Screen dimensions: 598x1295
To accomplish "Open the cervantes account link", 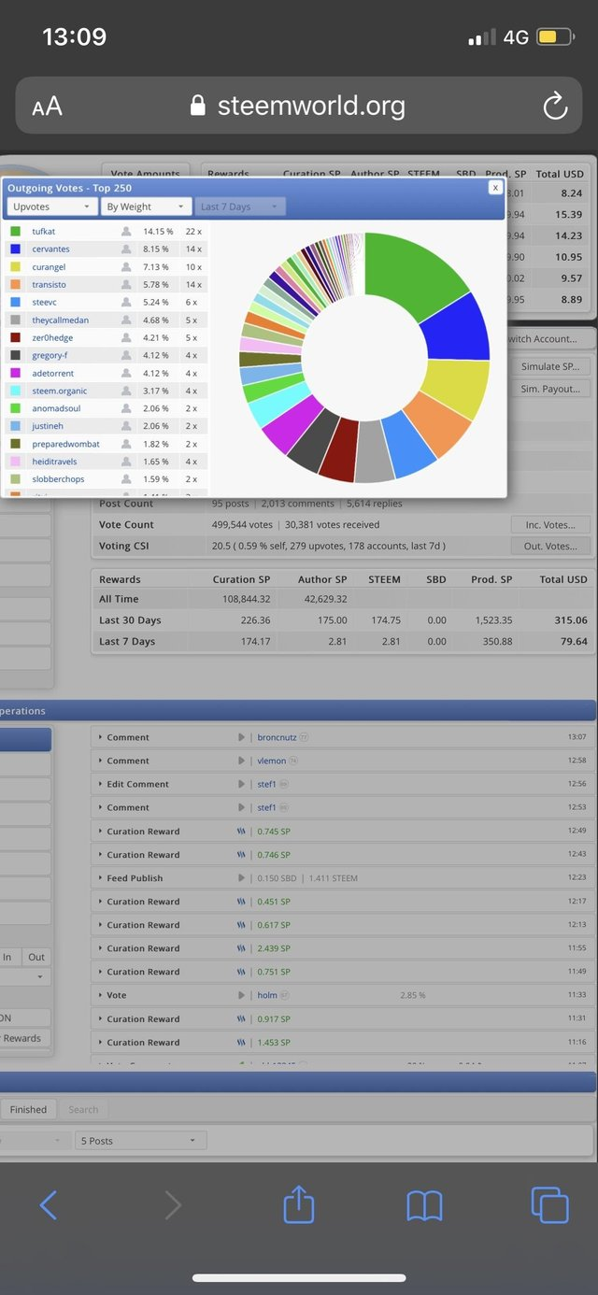I will 50,249.
